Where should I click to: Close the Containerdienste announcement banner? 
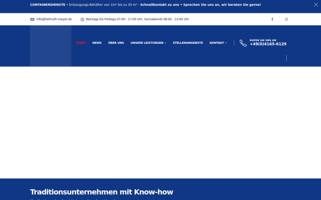(316, 5)
